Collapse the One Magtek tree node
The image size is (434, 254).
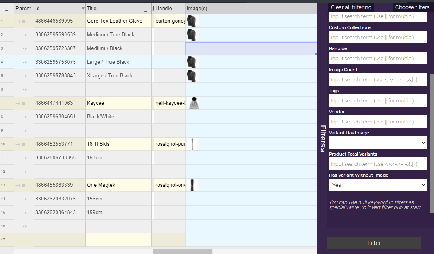coord(17,185)
